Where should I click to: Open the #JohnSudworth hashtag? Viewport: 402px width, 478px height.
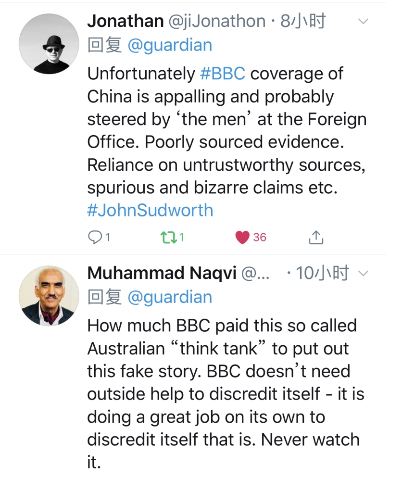pyautogui.click(x=150, y=210)
